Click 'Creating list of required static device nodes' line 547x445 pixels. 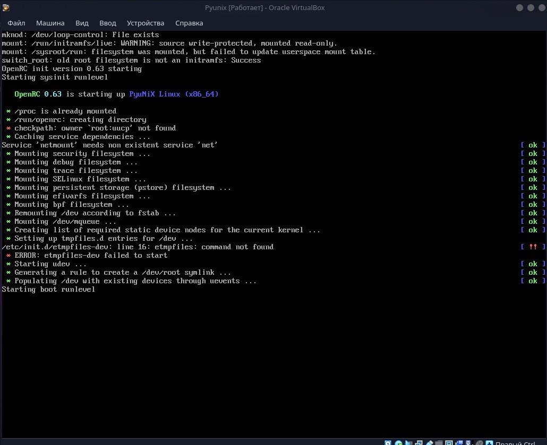point(167,230)
